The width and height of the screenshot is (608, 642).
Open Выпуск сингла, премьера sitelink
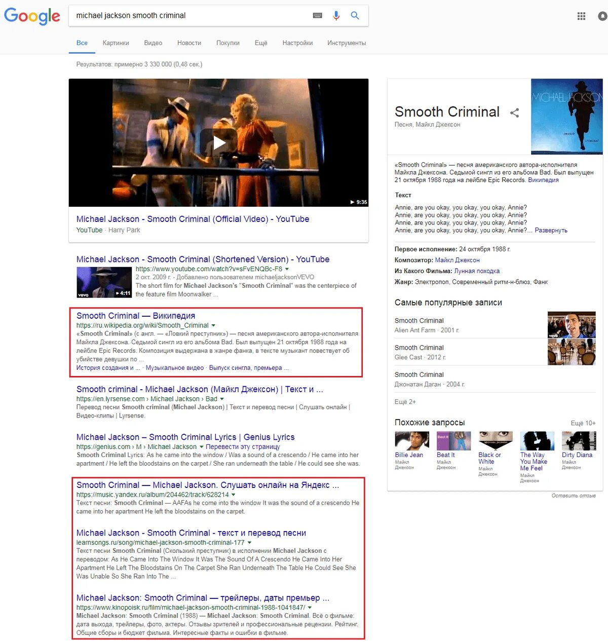(x=249, y=368)
